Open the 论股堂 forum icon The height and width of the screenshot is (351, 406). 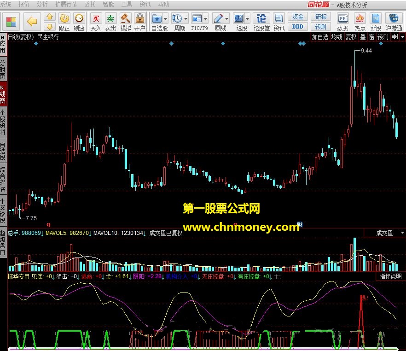(261, 18)
